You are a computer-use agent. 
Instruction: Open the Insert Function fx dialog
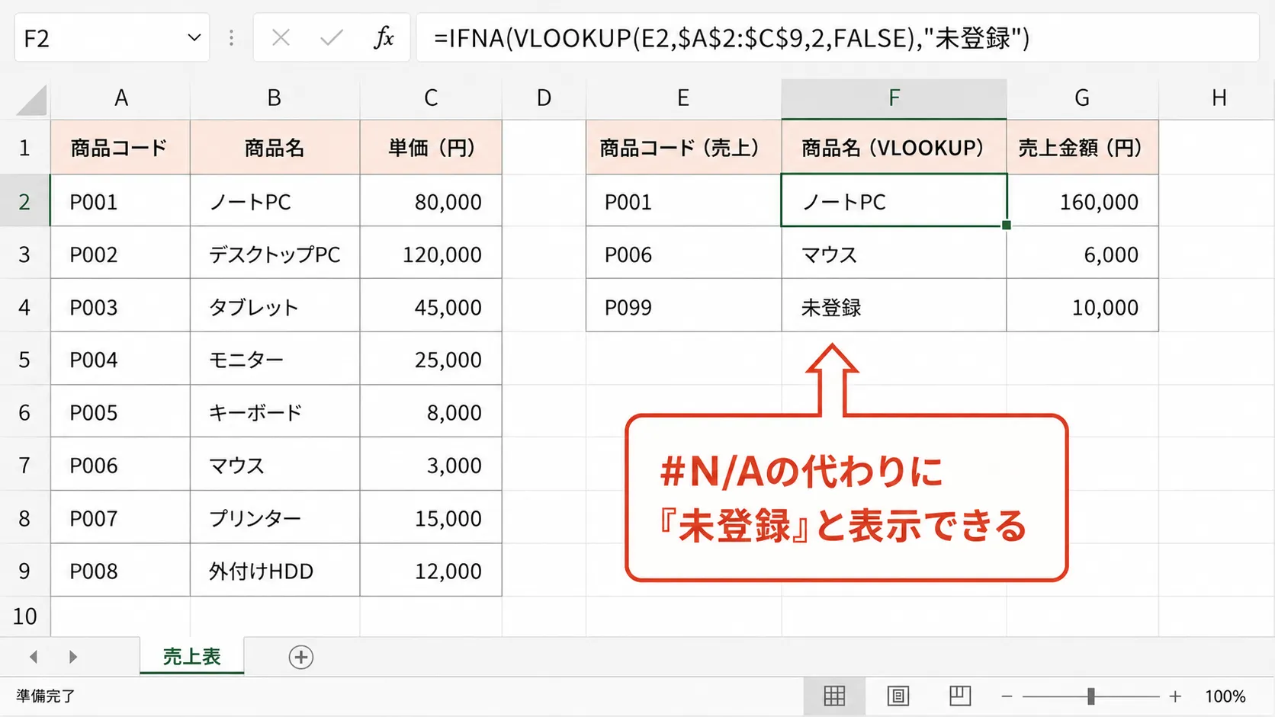384,37
